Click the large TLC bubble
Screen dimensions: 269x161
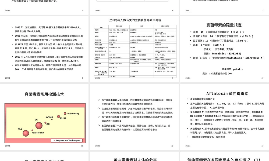tap(26, 133)
